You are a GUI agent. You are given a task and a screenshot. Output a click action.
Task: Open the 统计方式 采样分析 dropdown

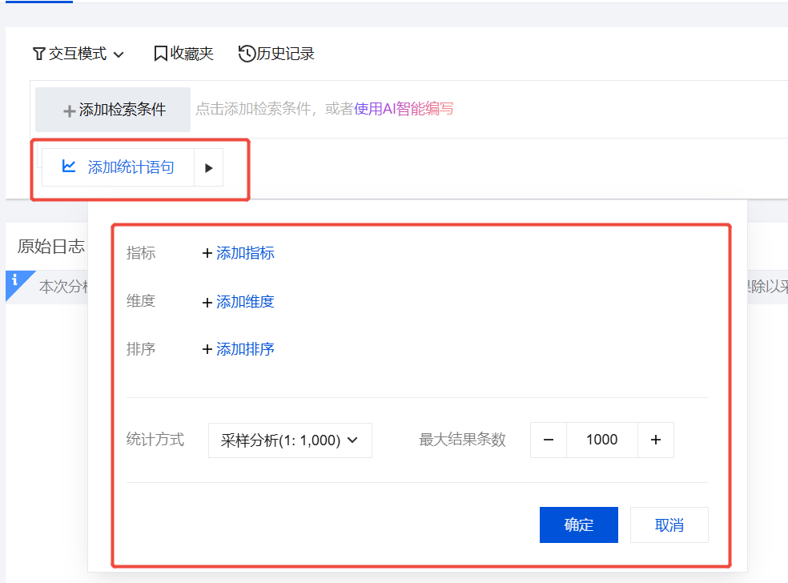tap(290, 440)
